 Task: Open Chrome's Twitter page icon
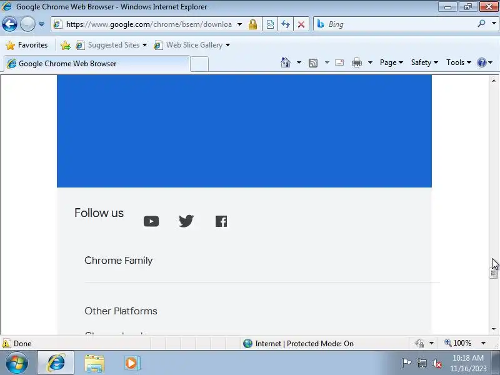tap(186, 221)
